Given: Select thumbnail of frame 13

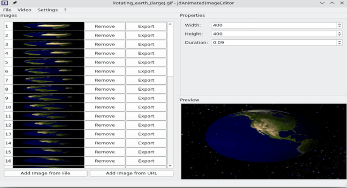Looking at the screenshot, I should pos(48,134).
